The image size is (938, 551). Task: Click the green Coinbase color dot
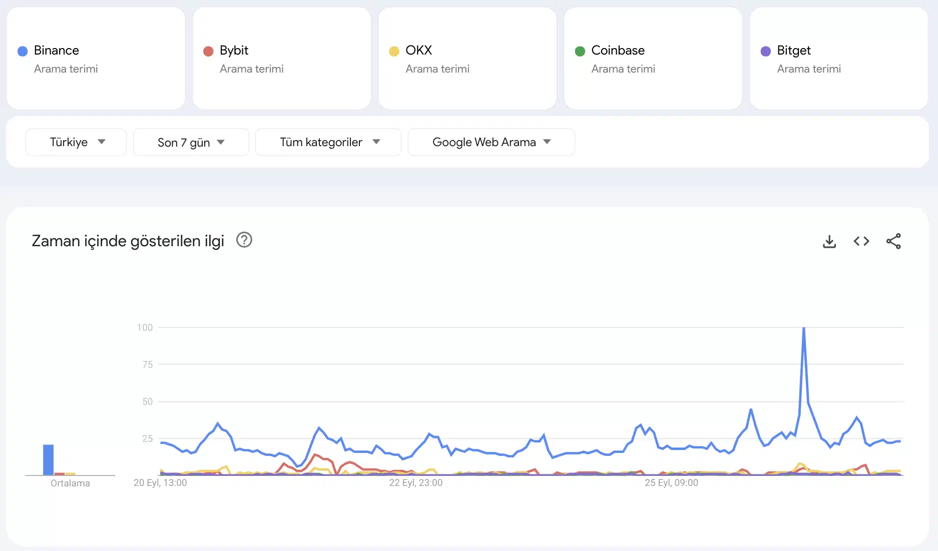click(x=580, y=51)
